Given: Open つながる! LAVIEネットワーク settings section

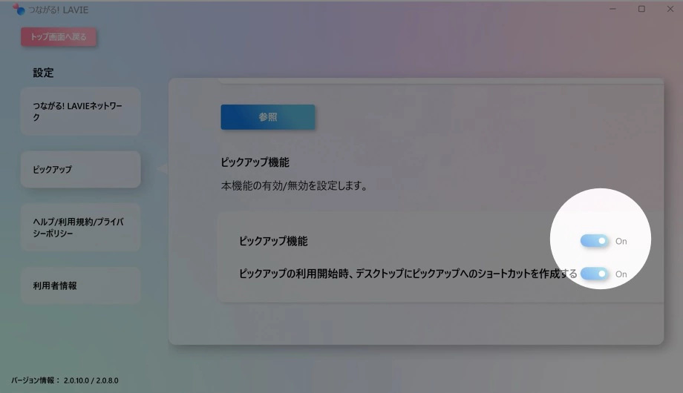Looking at the screenshot, I should coord(81,111).
